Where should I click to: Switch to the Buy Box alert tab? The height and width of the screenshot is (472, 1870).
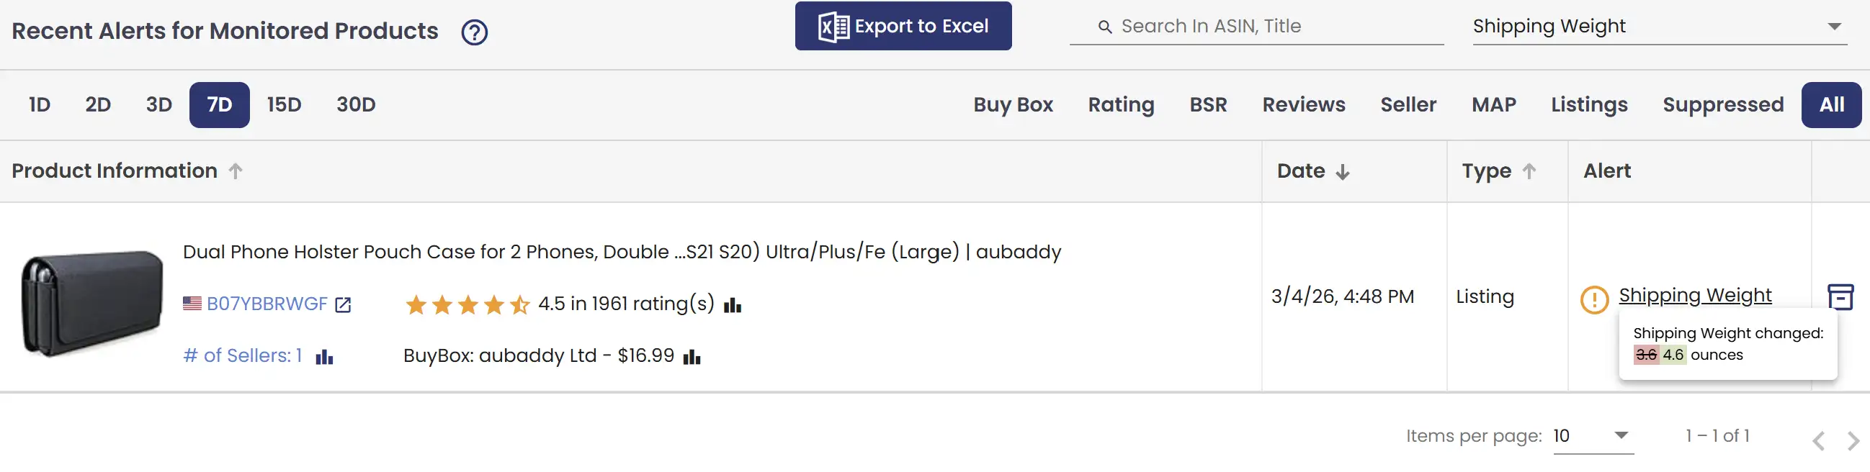pyautogui.click(x=1013, y=105)
